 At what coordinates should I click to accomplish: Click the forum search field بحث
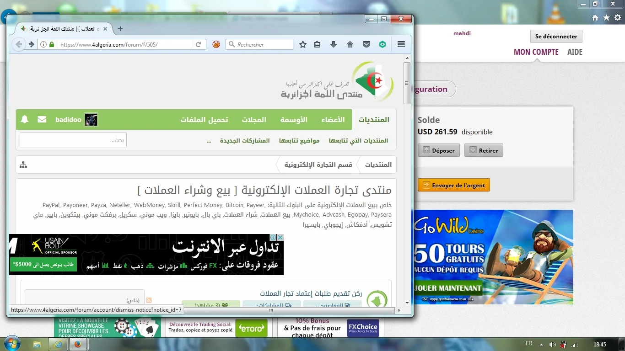point(73,140)
